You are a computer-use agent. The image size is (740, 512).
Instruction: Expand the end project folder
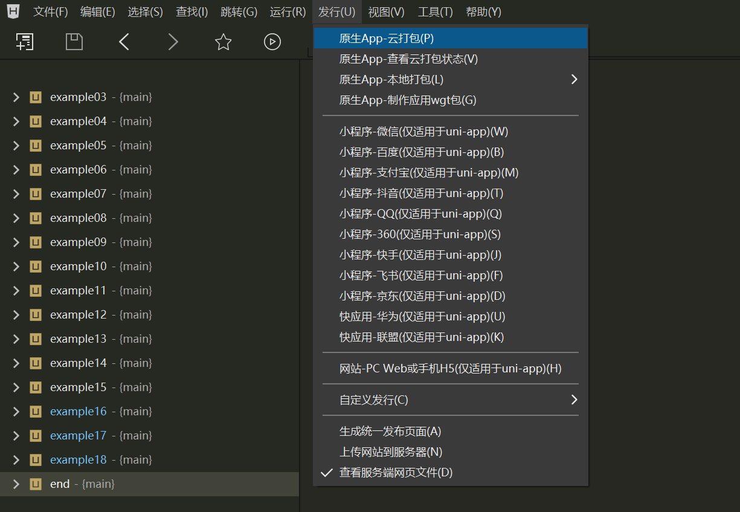[x=16, y=484]
